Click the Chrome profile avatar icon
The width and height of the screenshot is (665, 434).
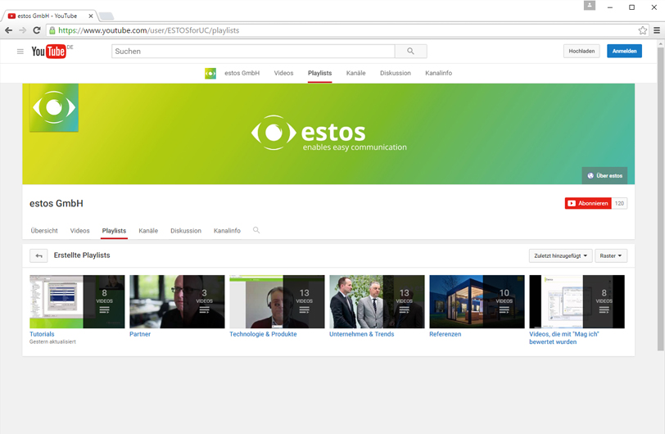590,6
